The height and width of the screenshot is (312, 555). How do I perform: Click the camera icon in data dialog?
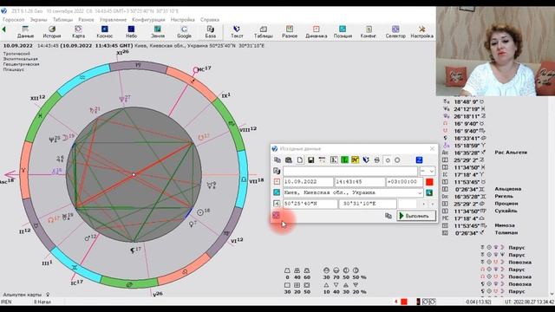(289, 159)
